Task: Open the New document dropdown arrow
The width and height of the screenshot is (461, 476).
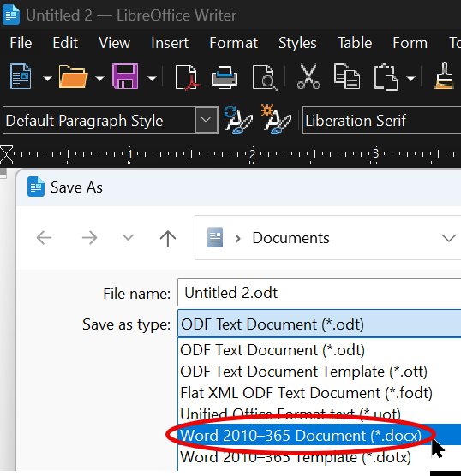Action: coord(47,79)
